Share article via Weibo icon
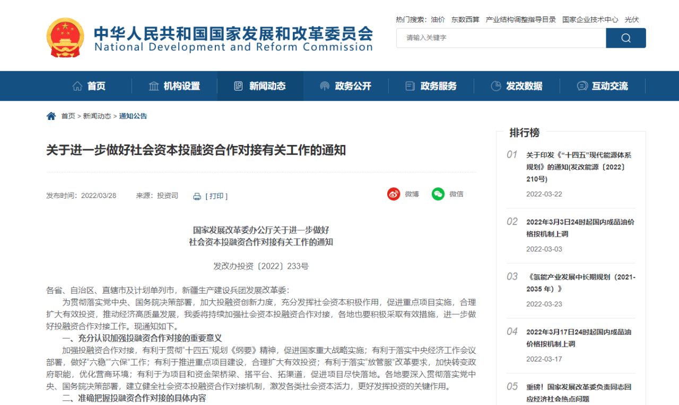Viewport: 679px width, 405px height. (393, 194)
